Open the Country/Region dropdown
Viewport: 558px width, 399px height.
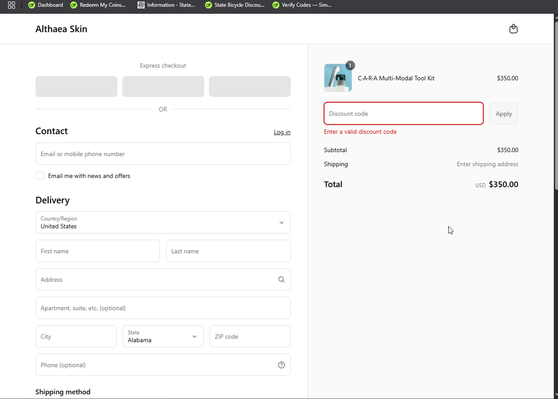coord(163,223)
